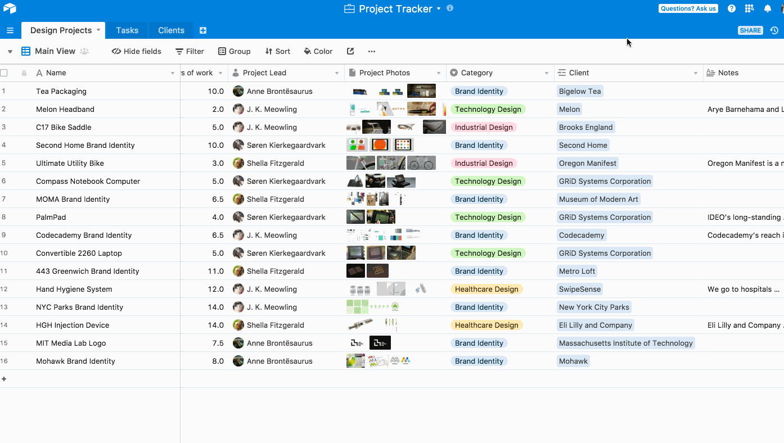Expand the views sidebar triangle
The height and width of the screenshot is (443, 784).
coord(10,51)
